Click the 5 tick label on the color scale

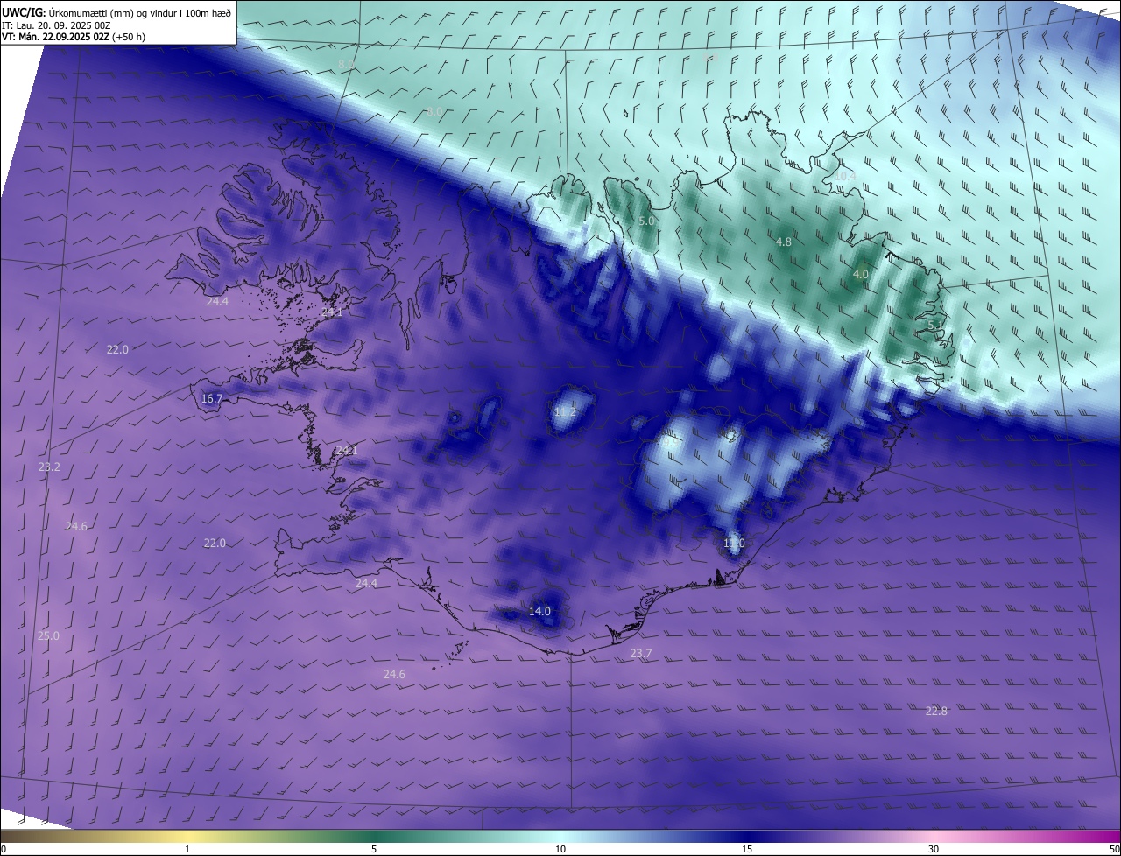[x=374, y=849]
